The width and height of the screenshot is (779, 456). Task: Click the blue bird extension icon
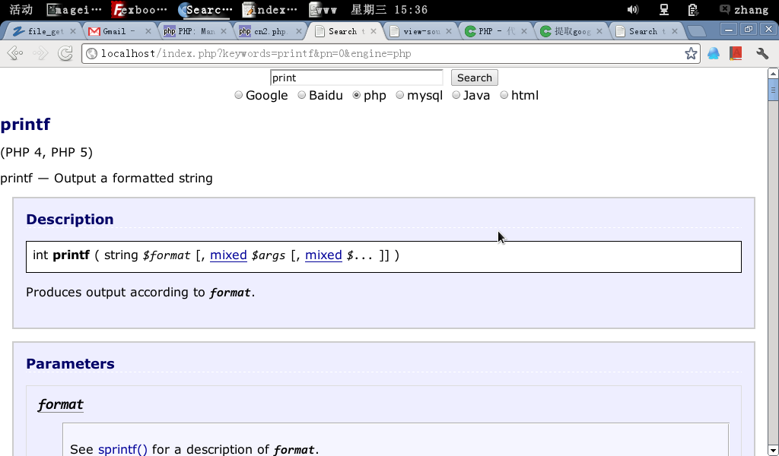click(714, 54)
